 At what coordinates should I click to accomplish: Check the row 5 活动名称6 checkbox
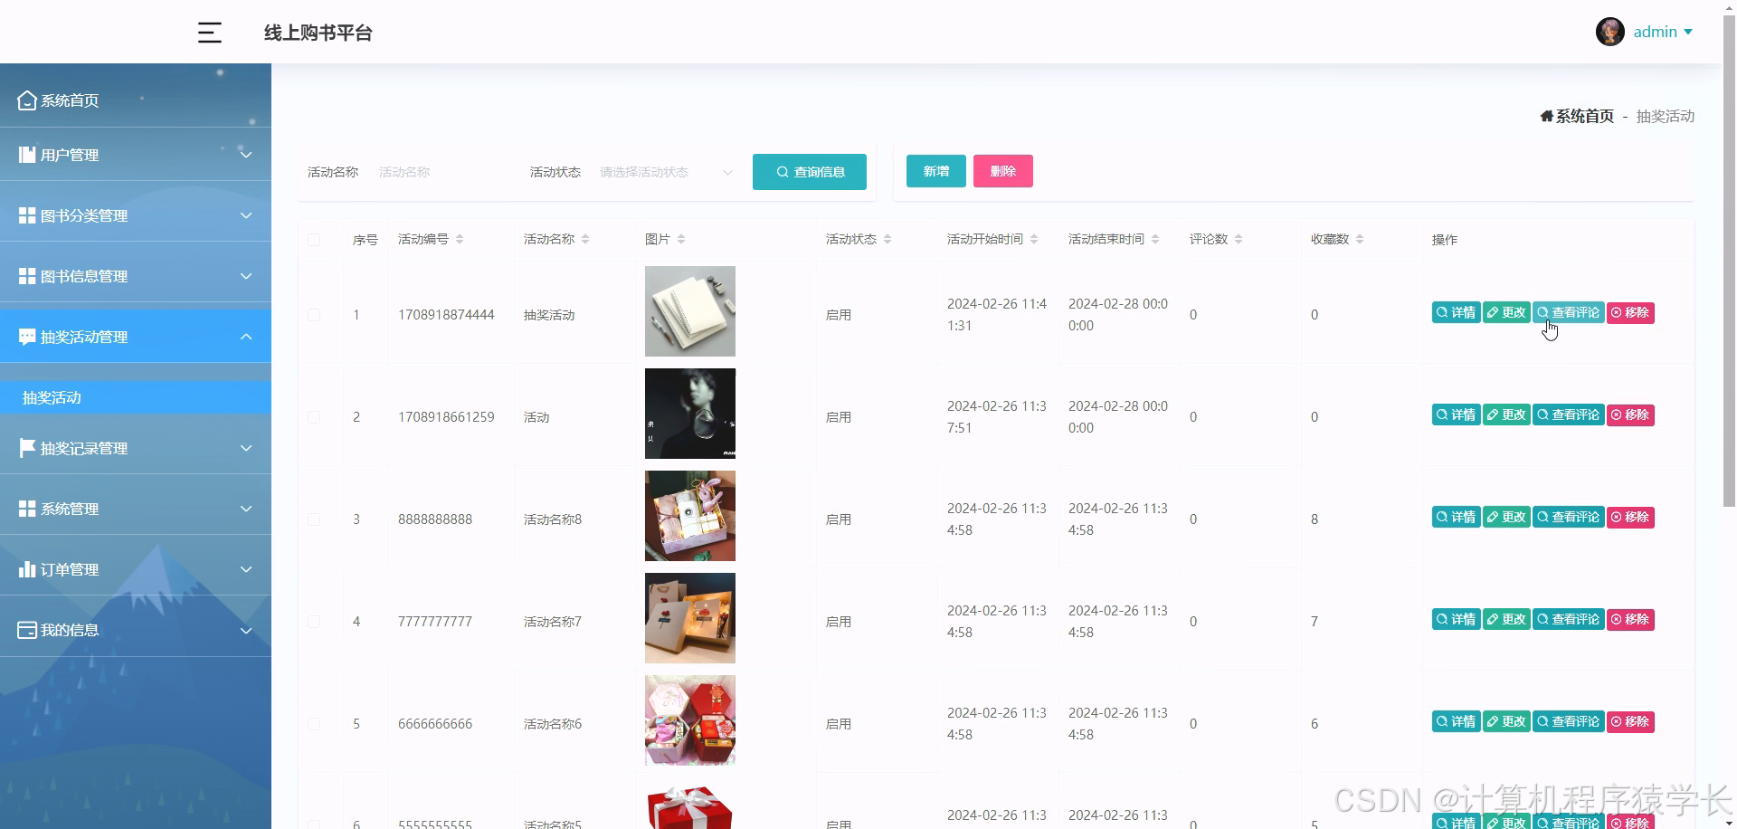(314, 724)
